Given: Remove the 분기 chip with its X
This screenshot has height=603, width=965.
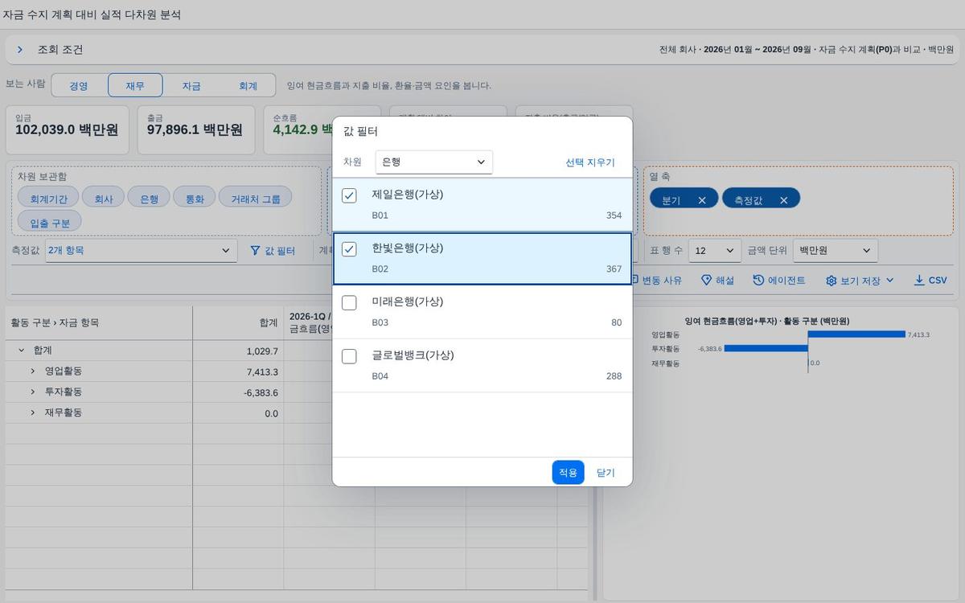Looking at the screenshot, I should (702, 200).
